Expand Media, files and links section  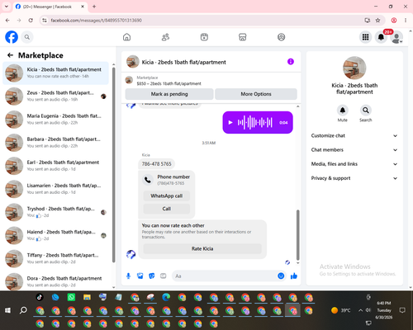(354, 164)
